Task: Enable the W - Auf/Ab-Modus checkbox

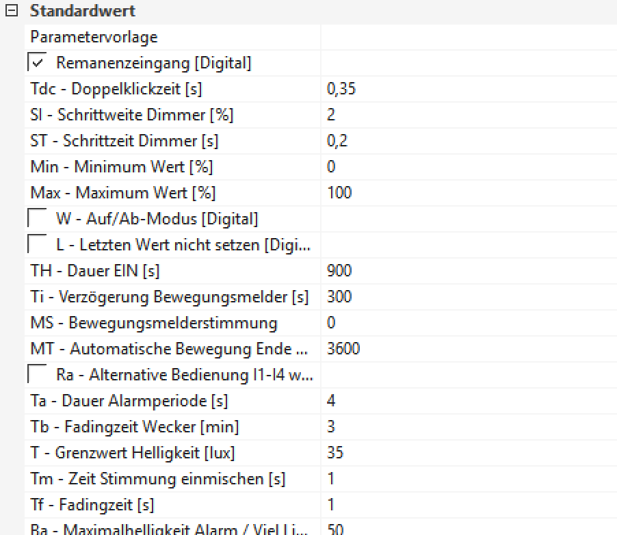Action: [x=37, y=219]
